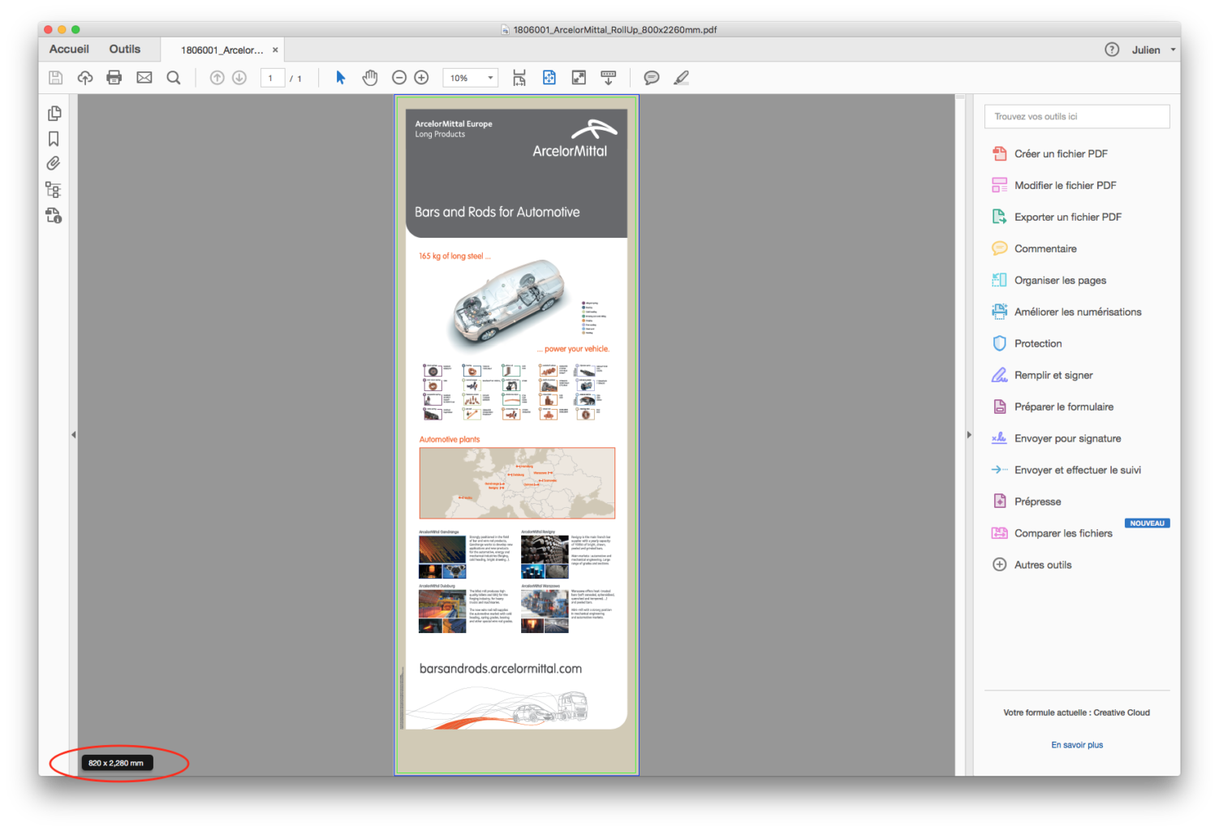The image size is (1219, 831).
Task: Select the arrow selection tool
Action: tap(341, 78)
